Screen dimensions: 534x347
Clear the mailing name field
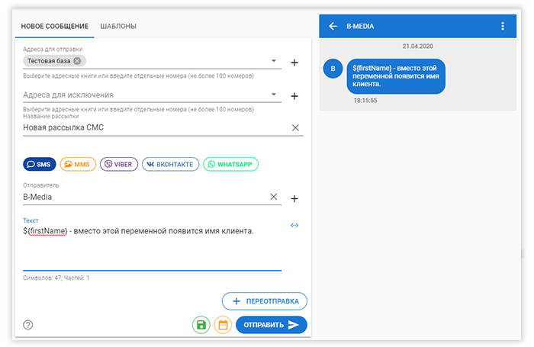click(295, 127)
